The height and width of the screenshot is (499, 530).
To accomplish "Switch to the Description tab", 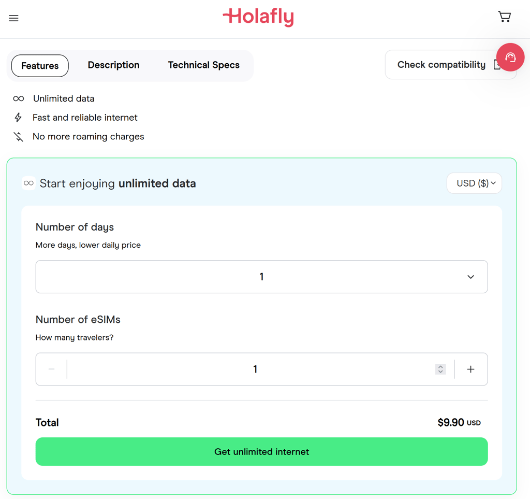I will pos(113,65).
